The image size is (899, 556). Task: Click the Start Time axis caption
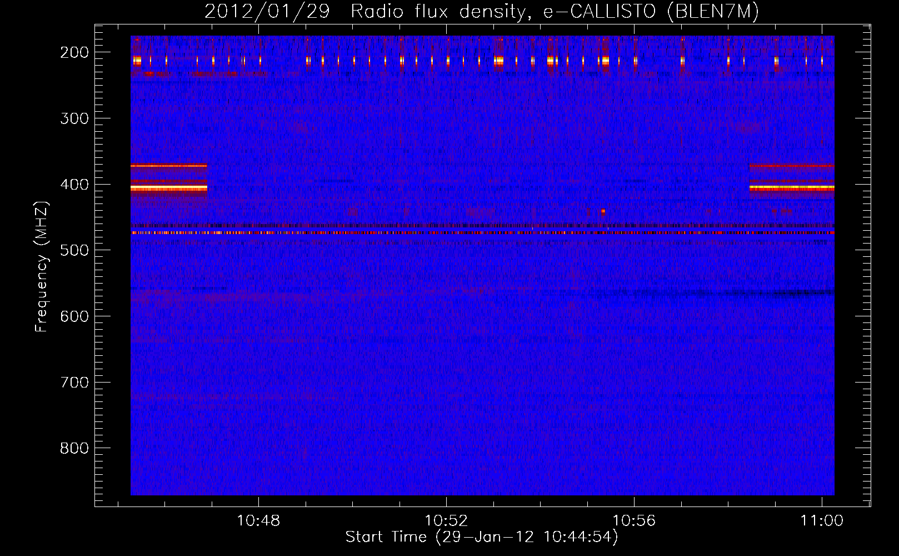(x=482, y=537)
